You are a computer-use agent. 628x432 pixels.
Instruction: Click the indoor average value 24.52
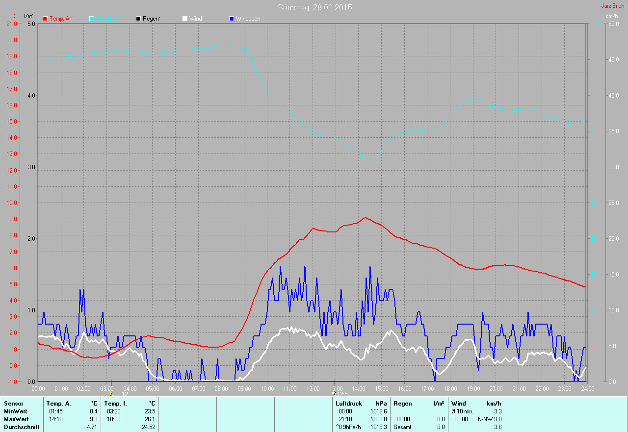click(148, 427)
